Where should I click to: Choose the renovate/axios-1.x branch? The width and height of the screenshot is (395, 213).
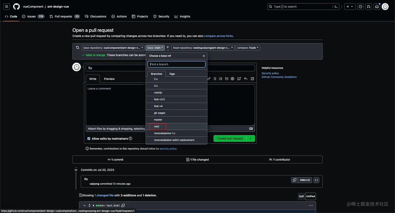(176, 133)
